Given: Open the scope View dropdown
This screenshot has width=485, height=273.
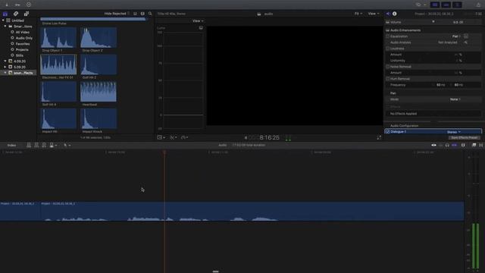Looking at the screenshot, I should click(198, 20).
